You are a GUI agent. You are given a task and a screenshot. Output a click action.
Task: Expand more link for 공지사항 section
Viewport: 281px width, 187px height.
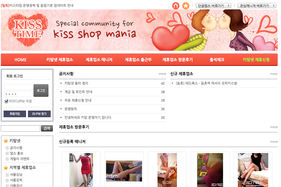point(162,74)
